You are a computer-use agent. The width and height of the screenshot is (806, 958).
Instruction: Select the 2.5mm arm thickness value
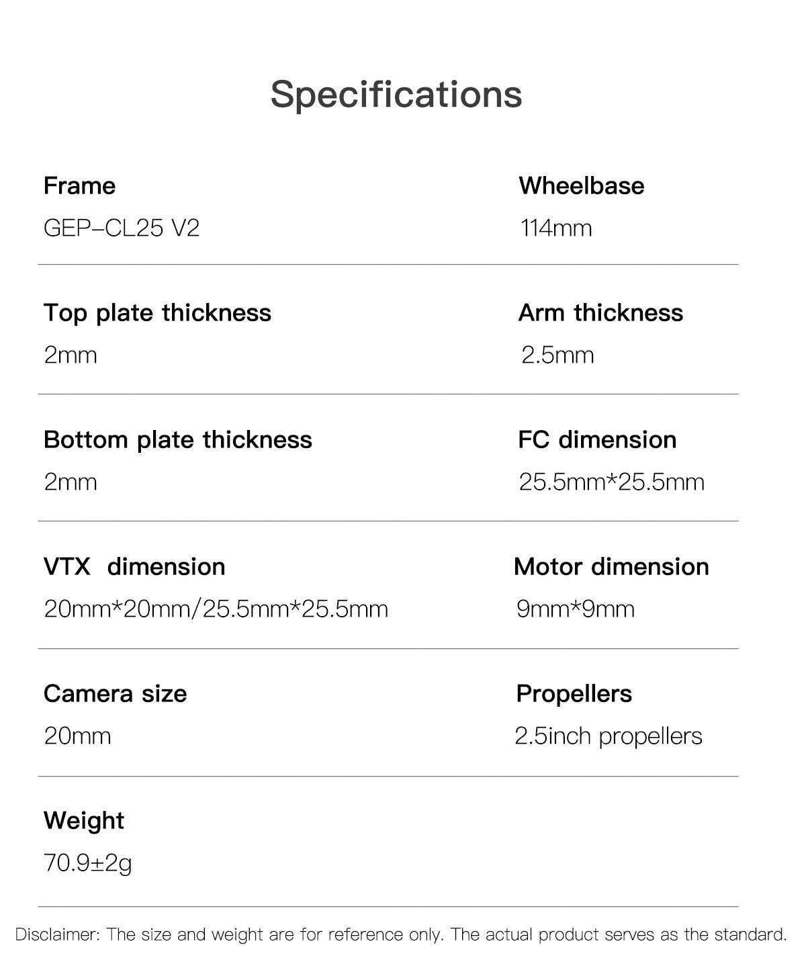pyautogui.click(x=557, y=355)
